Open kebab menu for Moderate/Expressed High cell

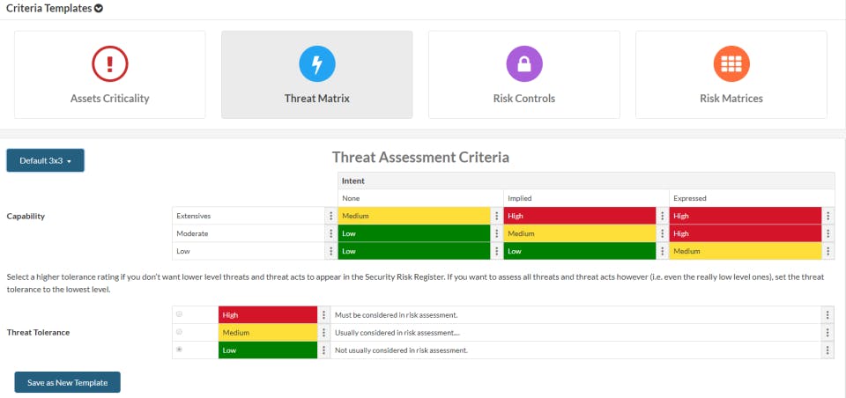click(828, 233)
